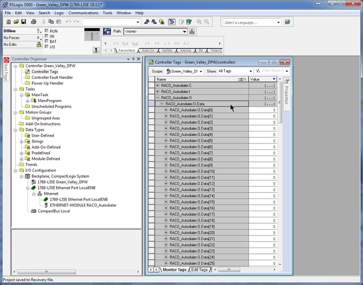Image resolution: width=363 pixels, height=285 pixels.
Task: Select Power-Up Handler in the organizer
Action: [x=47, y=83]
